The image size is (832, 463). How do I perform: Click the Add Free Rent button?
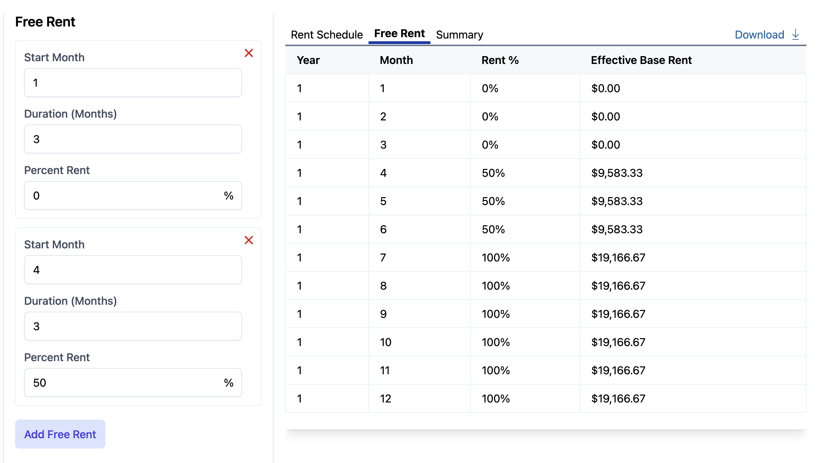60,434
